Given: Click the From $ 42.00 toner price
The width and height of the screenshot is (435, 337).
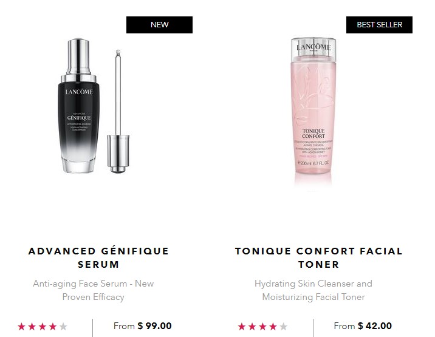Looking at the screenshot, I should coord(363,326).
